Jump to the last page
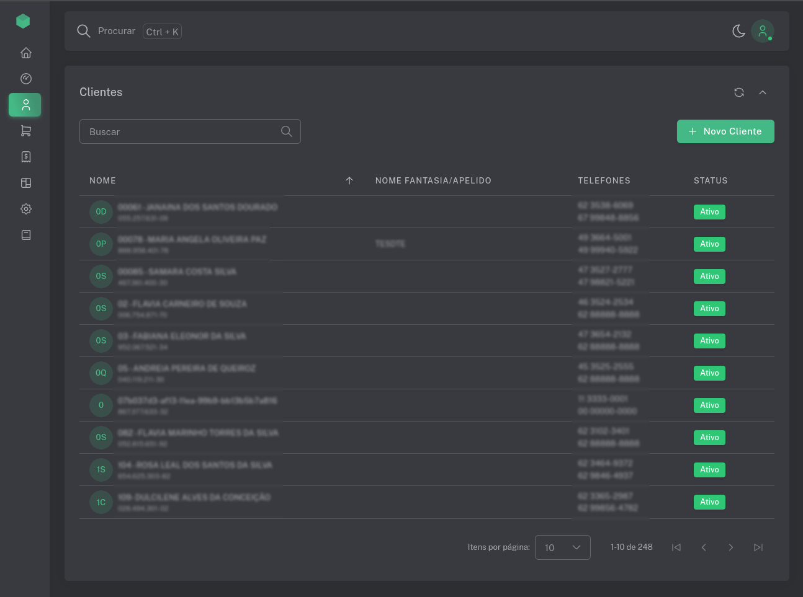 pyautogui.click(x=758, y=547)
